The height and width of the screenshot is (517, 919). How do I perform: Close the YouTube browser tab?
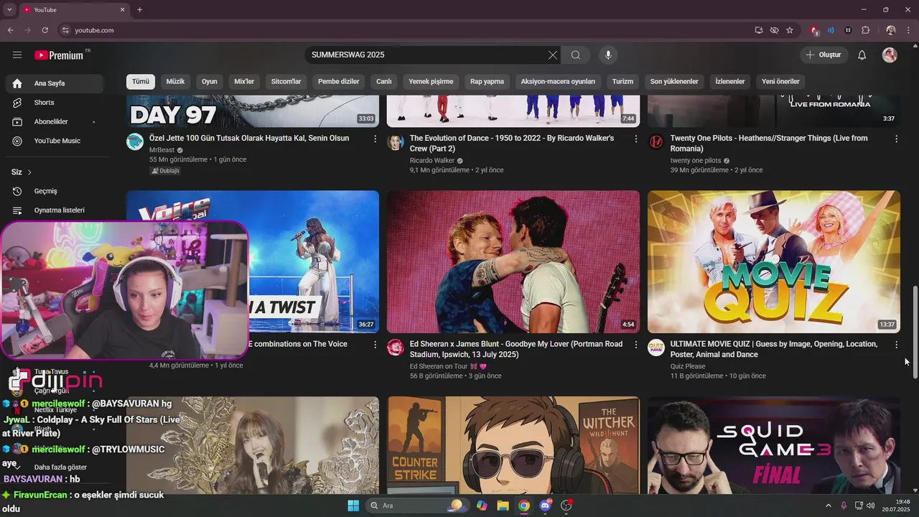(122, 9)
